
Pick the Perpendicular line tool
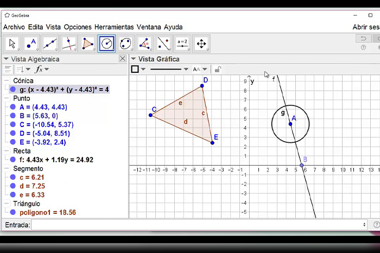click(x=69, y=43)
